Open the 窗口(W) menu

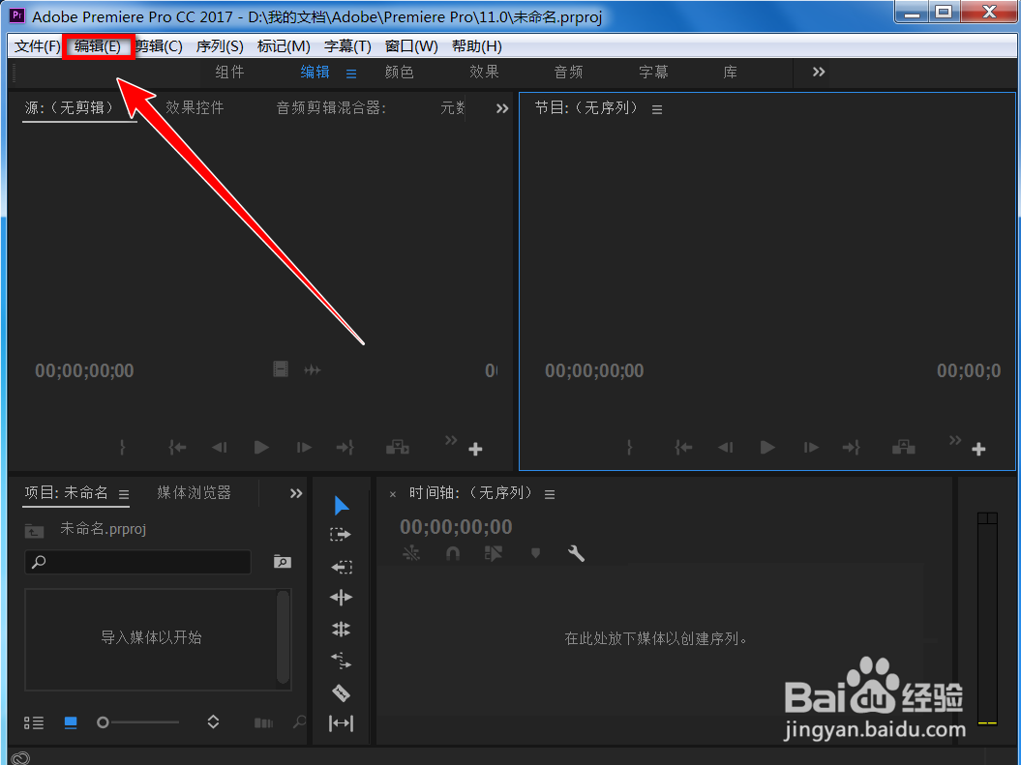pyautogui.click(x=411, y=46)
